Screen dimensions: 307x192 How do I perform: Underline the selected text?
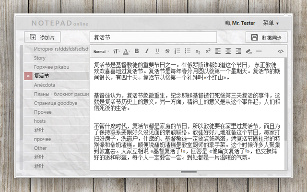pos(157,51)
